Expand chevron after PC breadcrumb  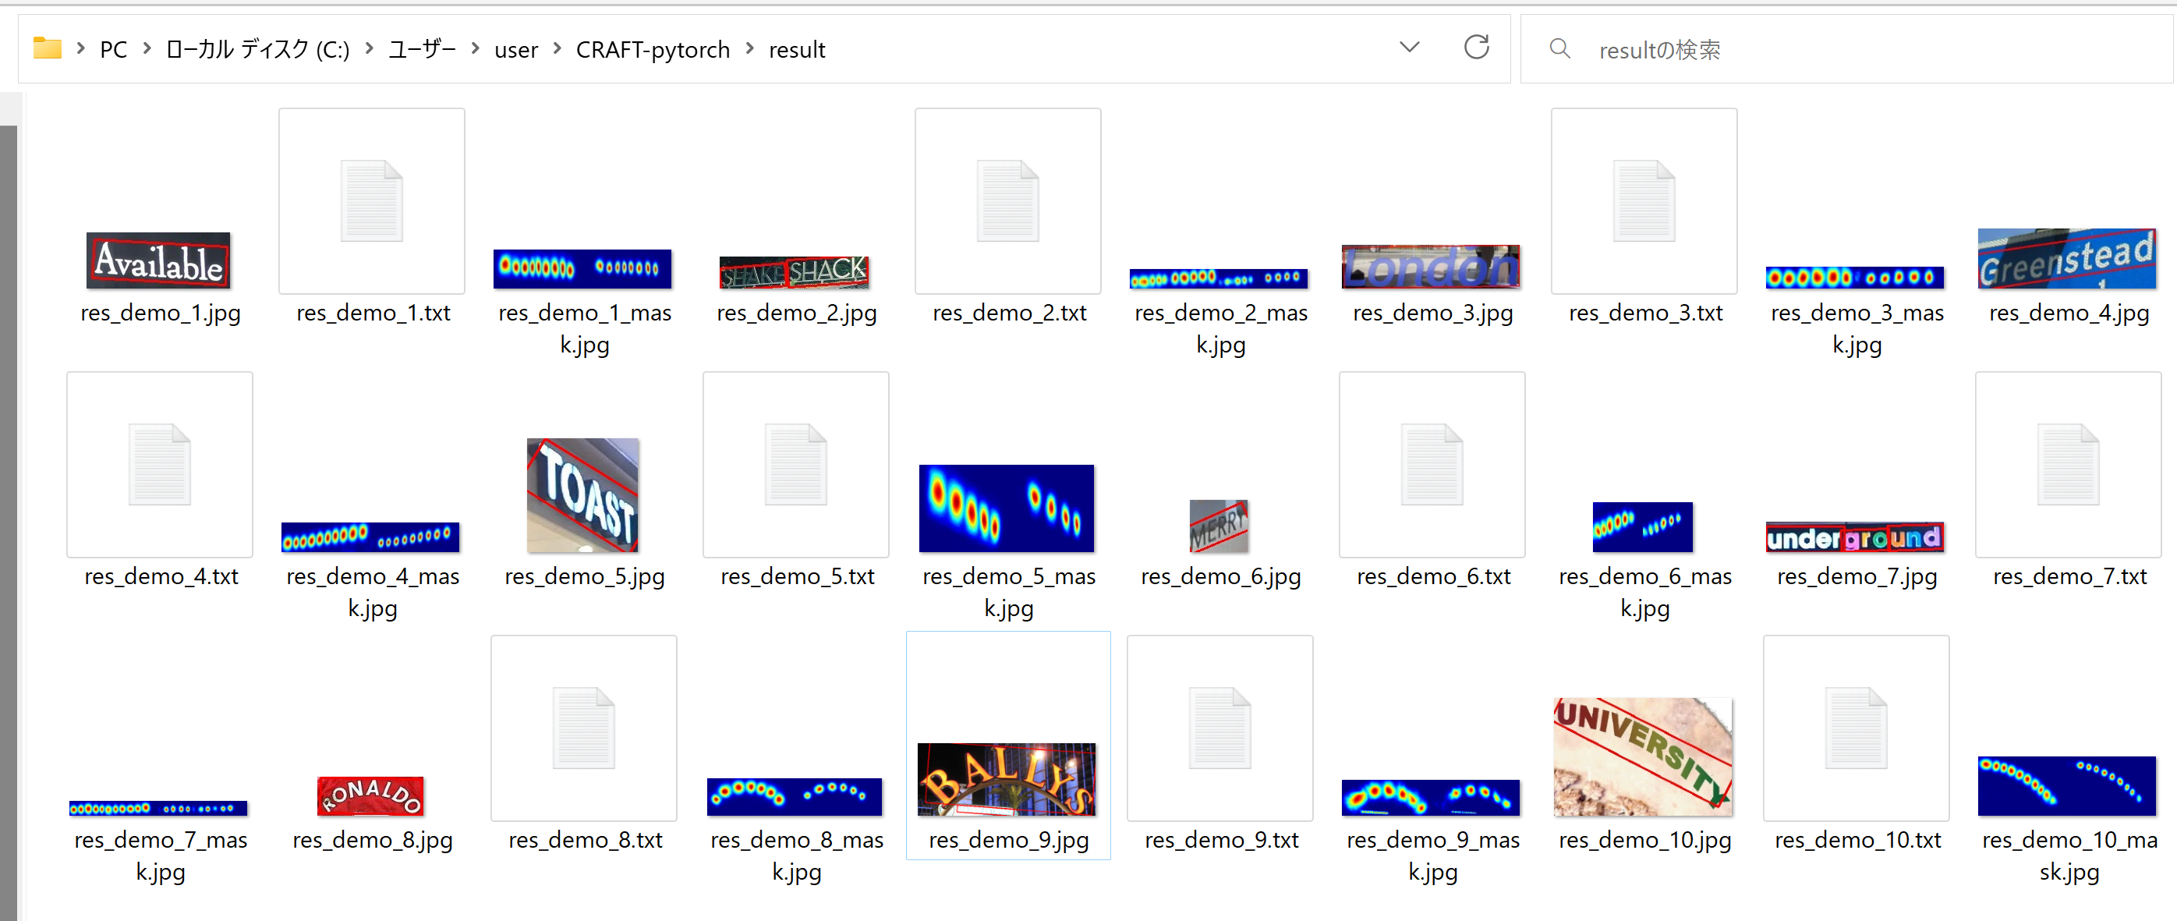(147, 49)
